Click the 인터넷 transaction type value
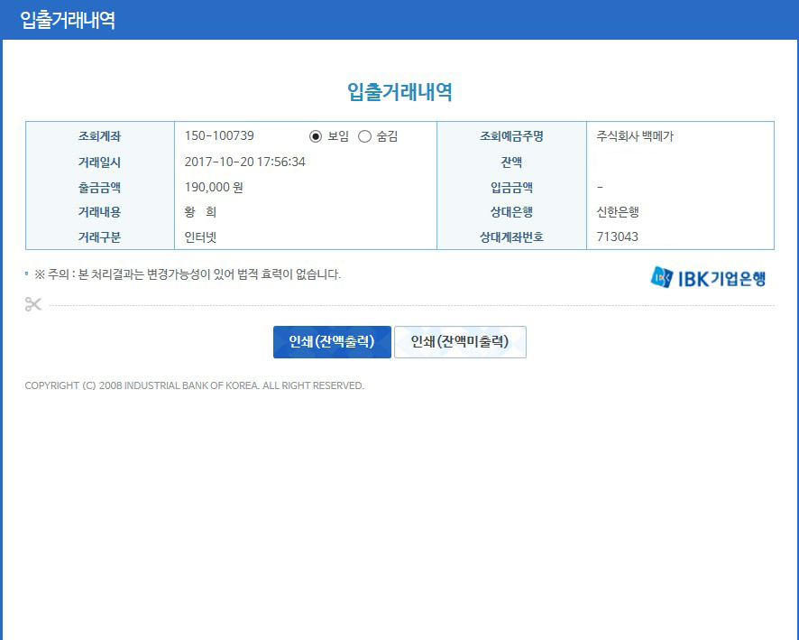The image size is (799, 640). (200, 237)
